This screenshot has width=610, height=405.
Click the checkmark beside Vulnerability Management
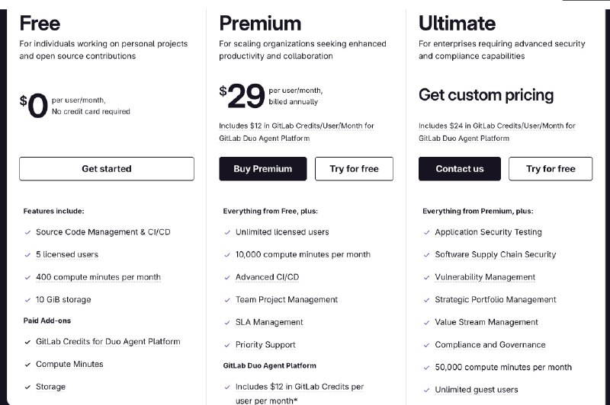pyautogui.click(x=427, y=278)
